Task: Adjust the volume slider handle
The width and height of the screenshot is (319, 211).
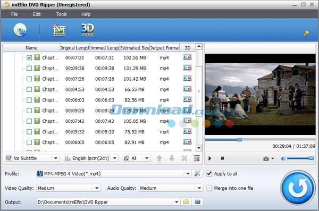Action: pyautogui.click(x=310, y=158)
